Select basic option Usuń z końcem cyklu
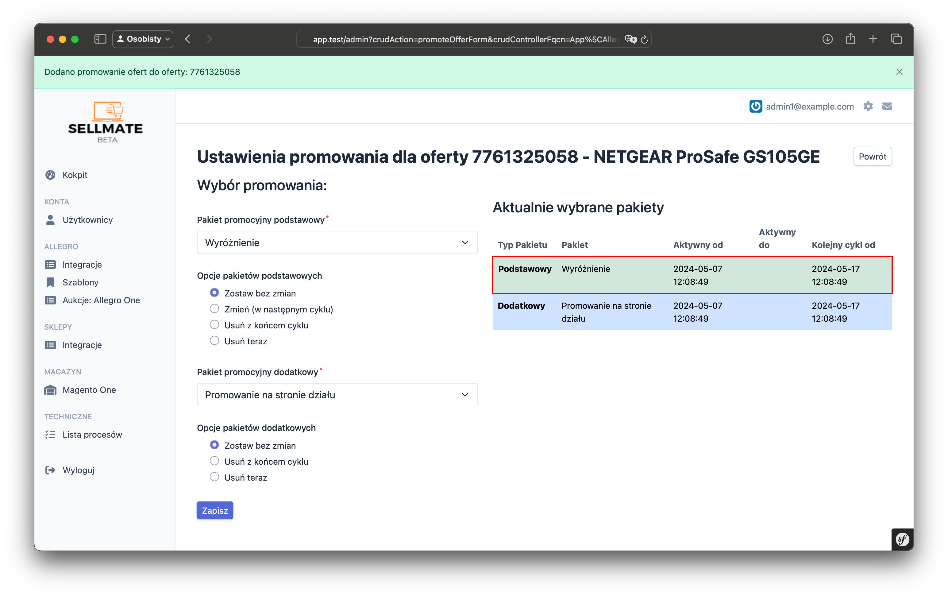 point(214,325)
